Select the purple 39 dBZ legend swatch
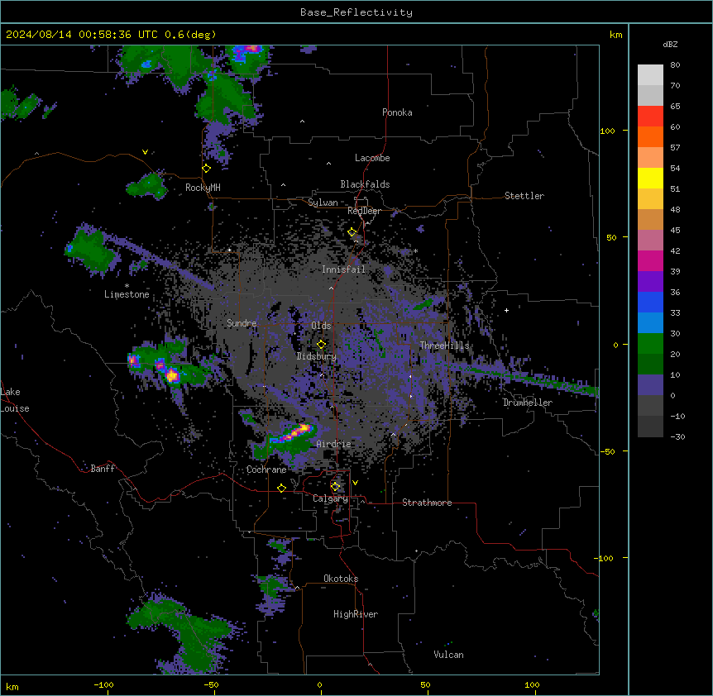Image resolution: width=713 pixels, height=696 pixels. point(650,281)
